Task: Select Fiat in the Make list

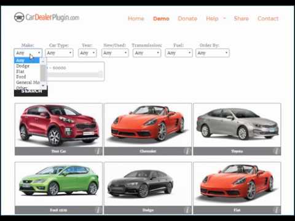Action: [27, 71]
